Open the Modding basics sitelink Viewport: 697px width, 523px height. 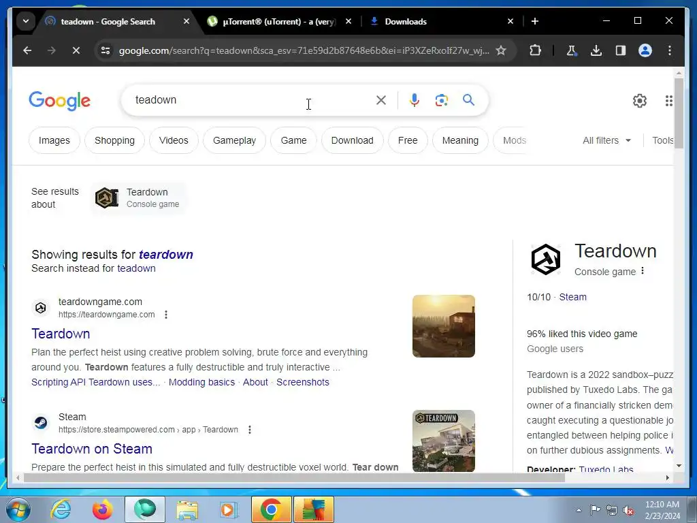[x=201, y=383]
